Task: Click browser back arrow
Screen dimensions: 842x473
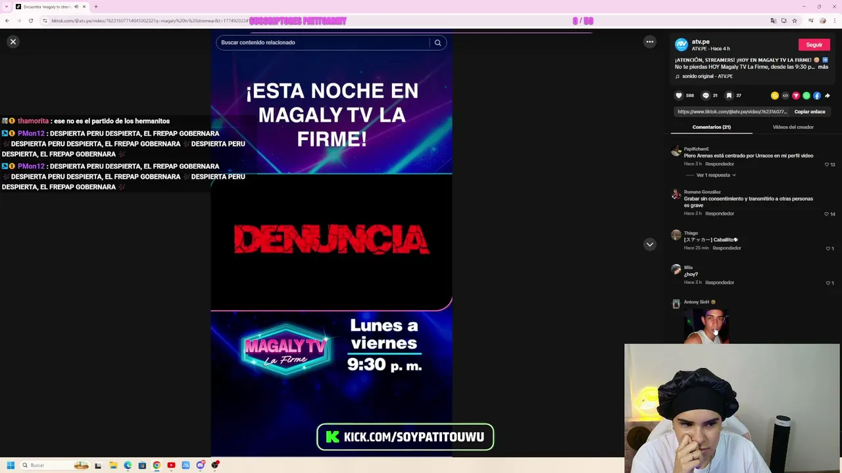Action: point(7,21)
